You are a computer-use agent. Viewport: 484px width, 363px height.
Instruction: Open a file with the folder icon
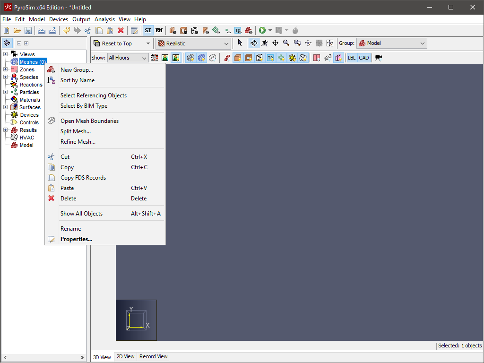[x=17, y=31]
